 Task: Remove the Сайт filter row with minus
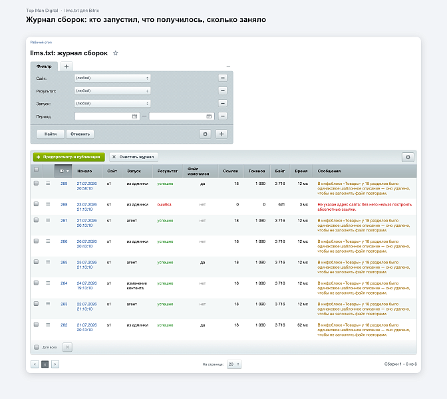pyautogui.click(x=223, y=78)
